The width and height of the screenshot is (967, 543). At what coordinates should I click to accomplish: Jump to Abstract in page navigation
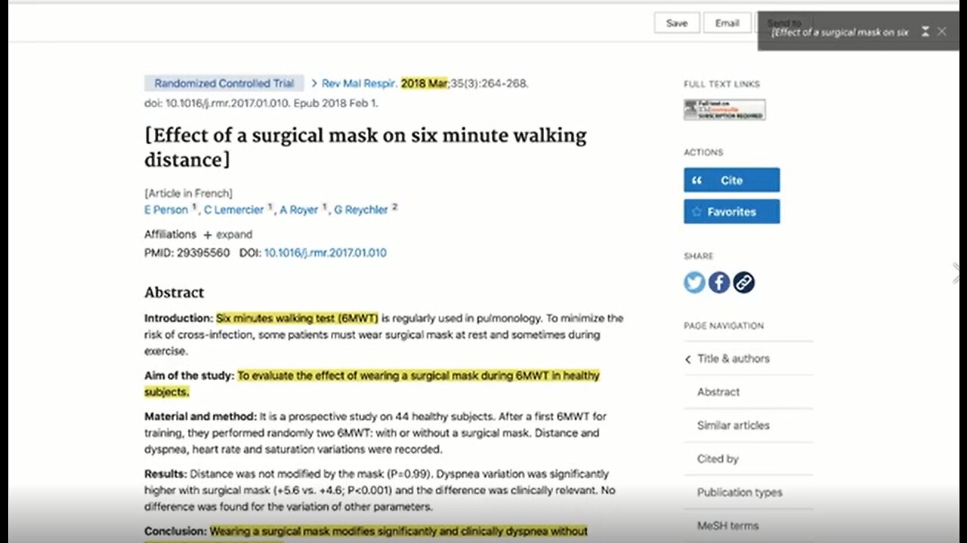pyautogui.click(x=718, y=392)
